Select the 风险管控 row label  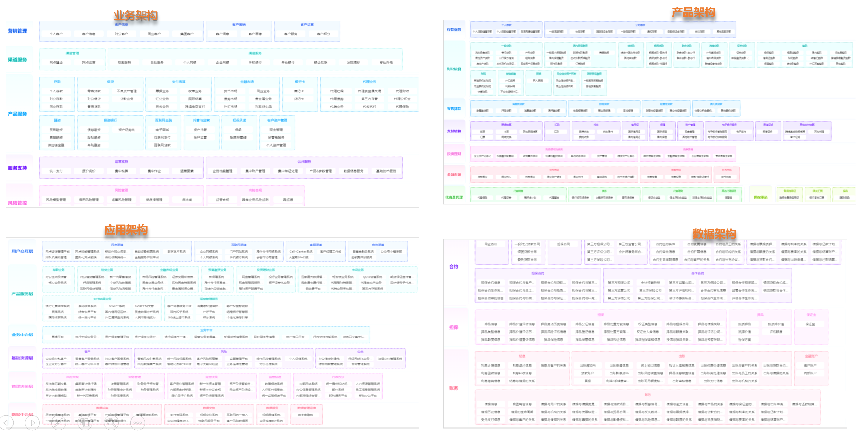coord(17,203)
